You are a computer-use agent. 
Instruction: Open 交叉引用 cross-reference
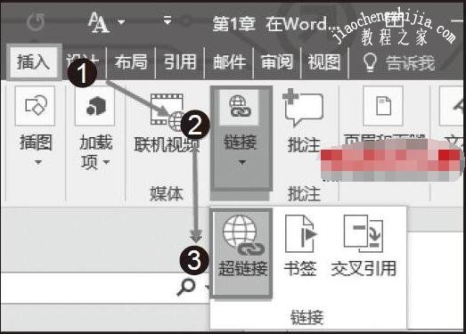pyautogui.click(x=364, y=246)
